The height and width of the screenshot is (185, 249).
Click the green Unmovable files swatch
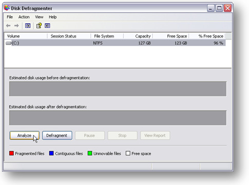tap(90, 153)
